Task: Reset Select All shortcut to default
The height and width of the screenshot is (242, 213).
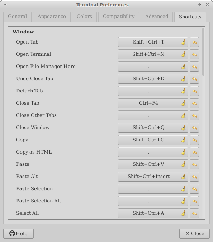Action: [194, 213]
